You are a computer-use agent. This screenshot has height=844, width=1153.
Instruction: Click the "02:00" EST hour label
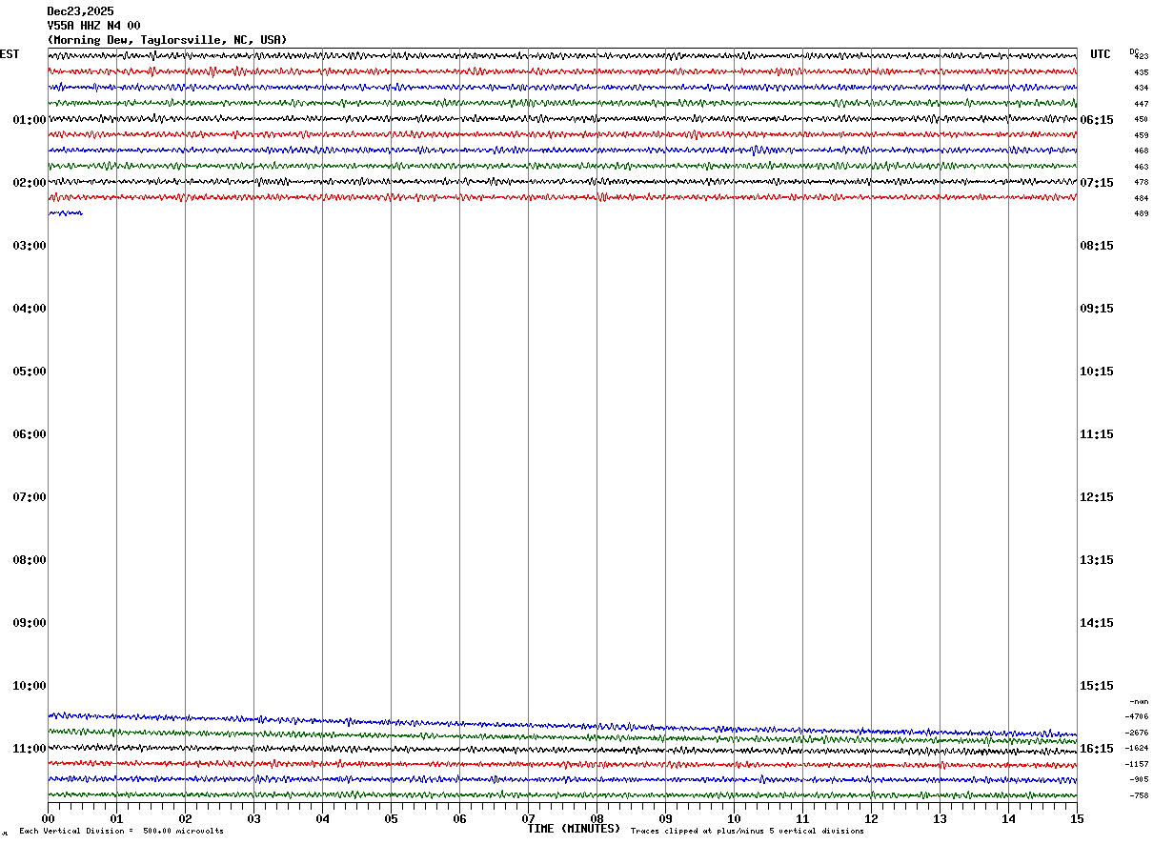30,183
